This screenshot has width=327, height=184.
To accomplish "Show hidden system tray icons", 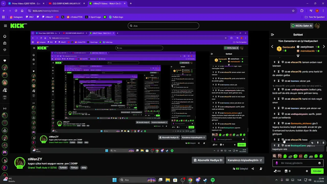I will (276, 180).
